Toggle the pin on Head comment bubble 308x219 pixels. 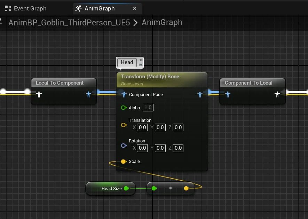tap(141, 60)
